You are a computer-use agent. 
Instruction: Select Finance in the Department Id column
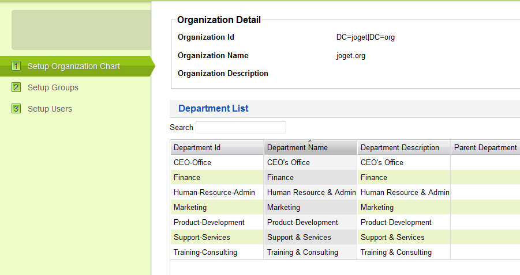point(187,178)
